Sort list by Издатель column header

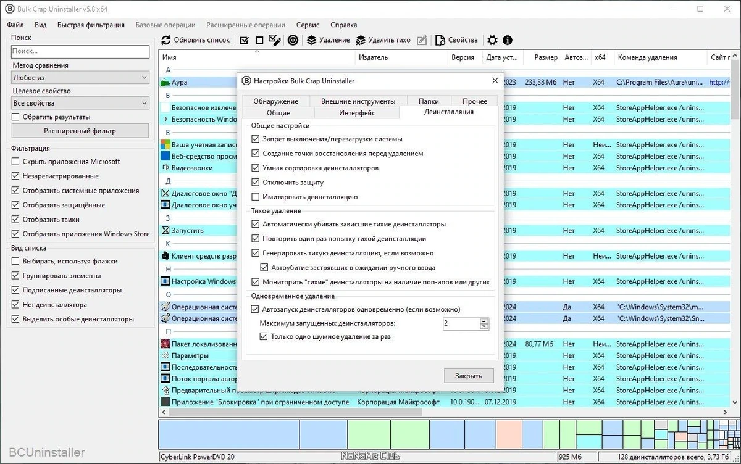(373, 57)
